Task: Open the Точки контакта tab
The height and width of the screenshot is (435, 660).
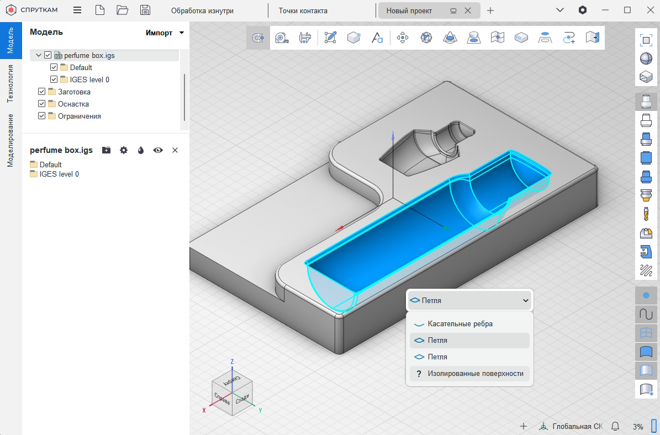Action: pyautogui.click(x=303, y=10)
